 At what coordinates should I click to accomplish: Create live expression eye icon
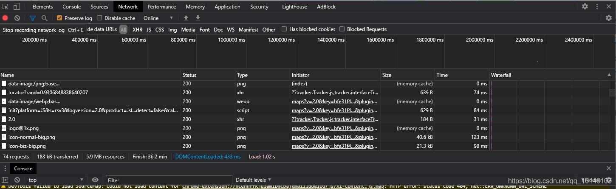[x=95, y=180]
